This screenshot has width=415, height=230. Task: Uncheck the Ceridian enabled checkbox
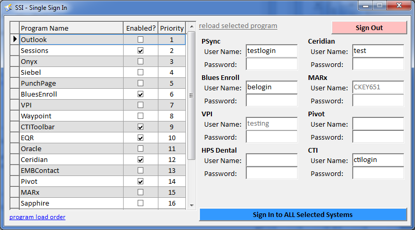coord(141,159)
